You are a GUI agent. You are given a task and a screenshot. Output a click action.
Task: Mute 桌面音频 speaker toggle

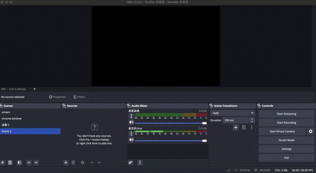pos(131,122)
